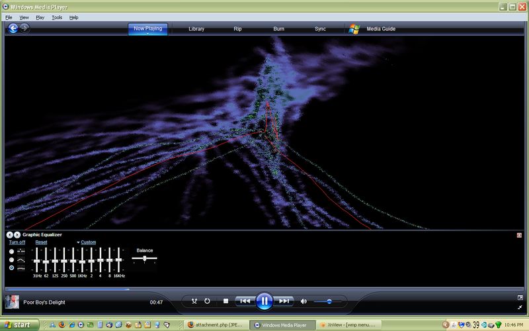This screenshot has width=529, height=331.
Task: Click the album art thumbnail
Action: pos(12,302)
